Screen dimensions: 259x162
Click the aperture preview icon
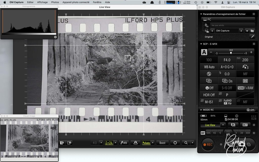[175, 143]
